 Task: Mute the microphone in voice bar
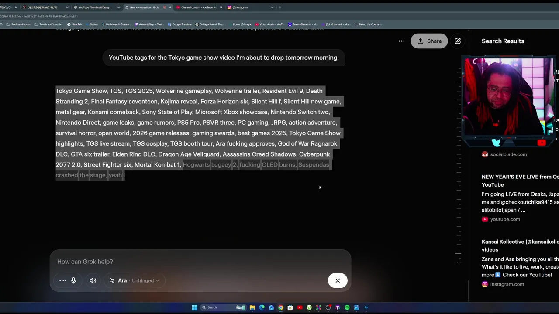point(73,280)
